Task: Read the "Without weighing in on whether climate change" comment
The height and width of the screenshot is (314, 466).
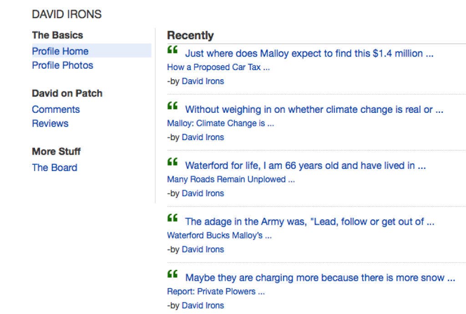Action: tap(314, 109)
